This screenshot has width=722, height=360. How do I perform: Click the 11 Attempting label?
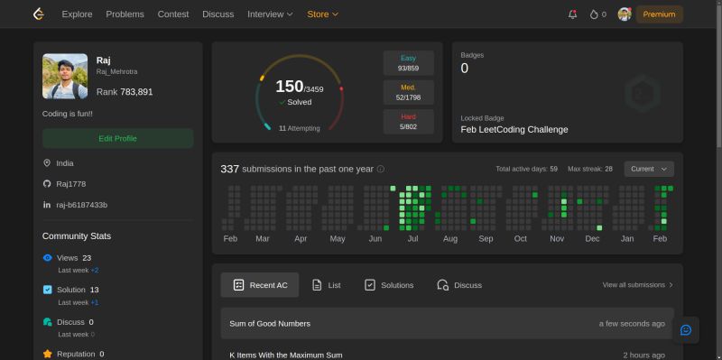pos(300,128)
